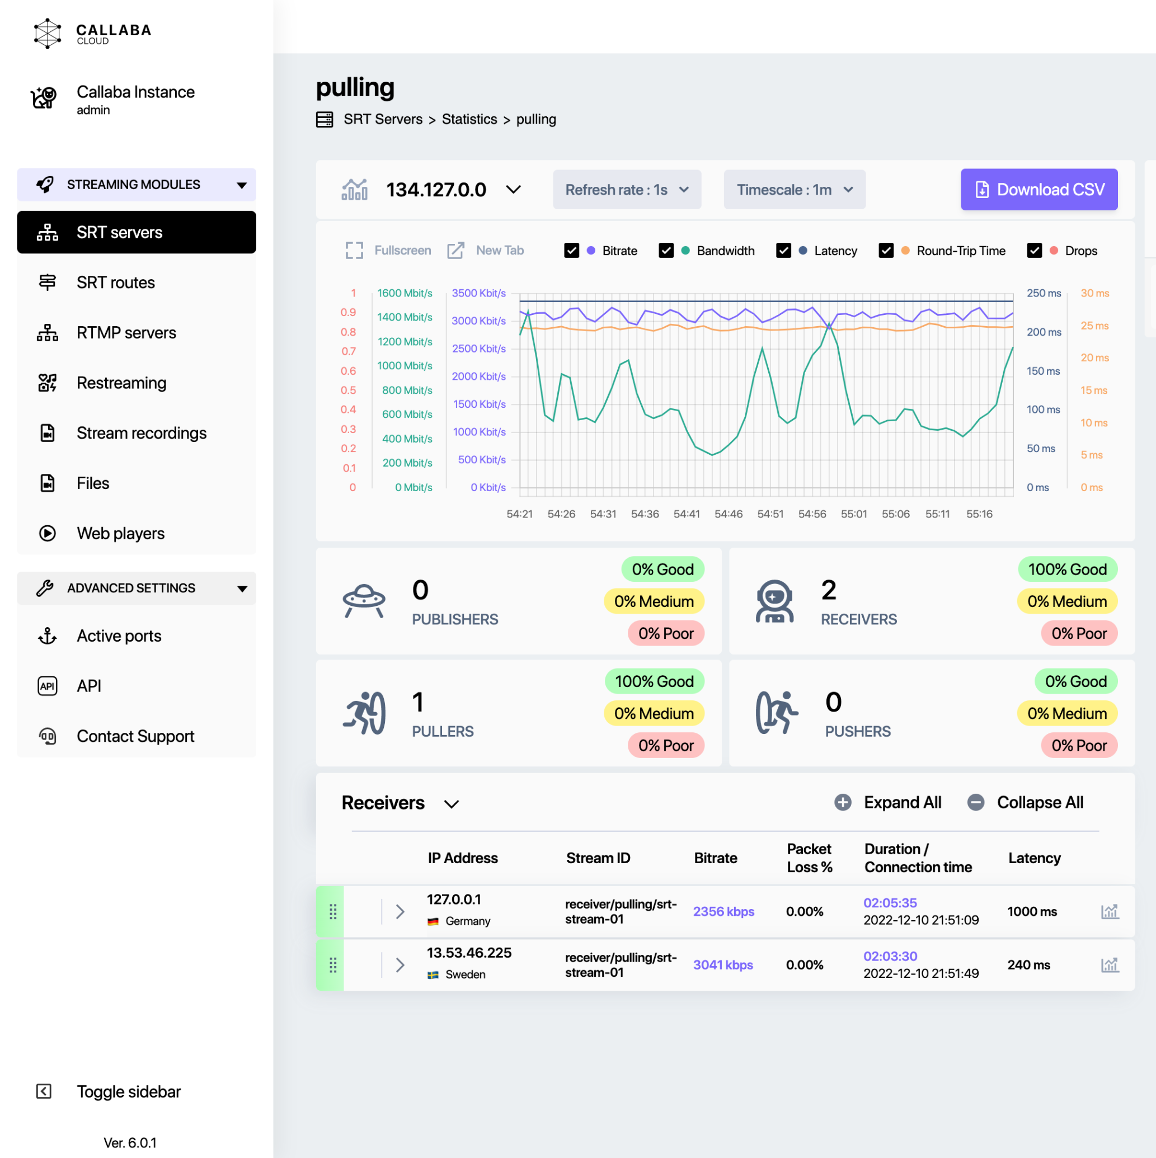The image size is (1156, 1158).
Task: Open RTMP servers menu item
Action: tap(137, 333)
